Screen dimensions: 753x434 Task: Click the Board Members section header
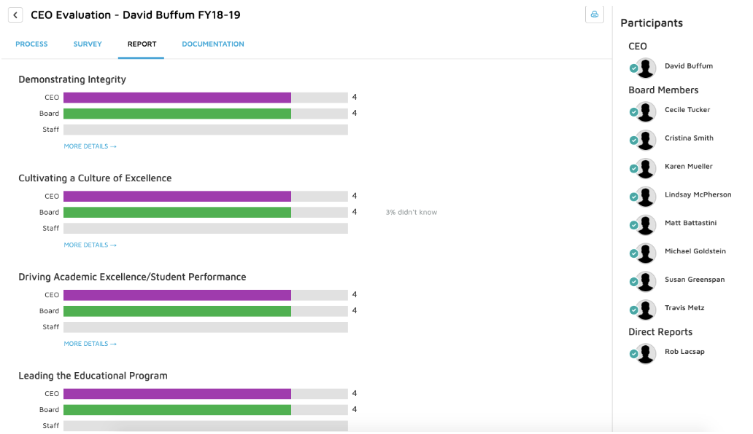click(x=663, y=90)
